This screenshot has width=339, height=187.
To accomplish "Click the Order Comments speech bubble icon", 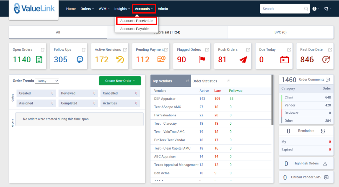I will click(328, 80).
